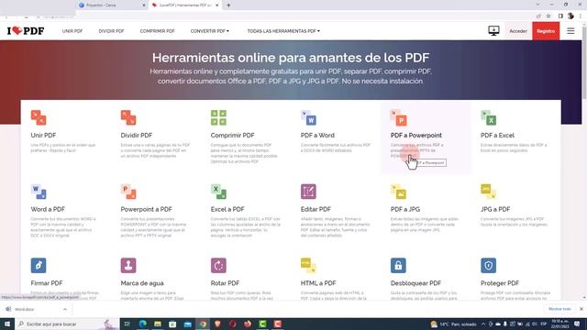Click the Acceder login button
This screenshot has width=587, height=330.
(x=518, y=31)
